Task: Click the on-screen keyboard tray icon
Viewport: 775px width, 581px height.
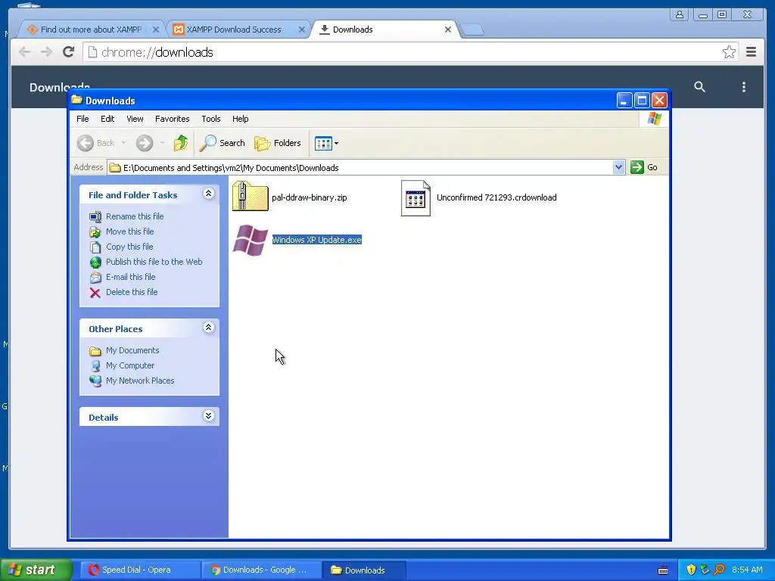Action: point(663,570)
